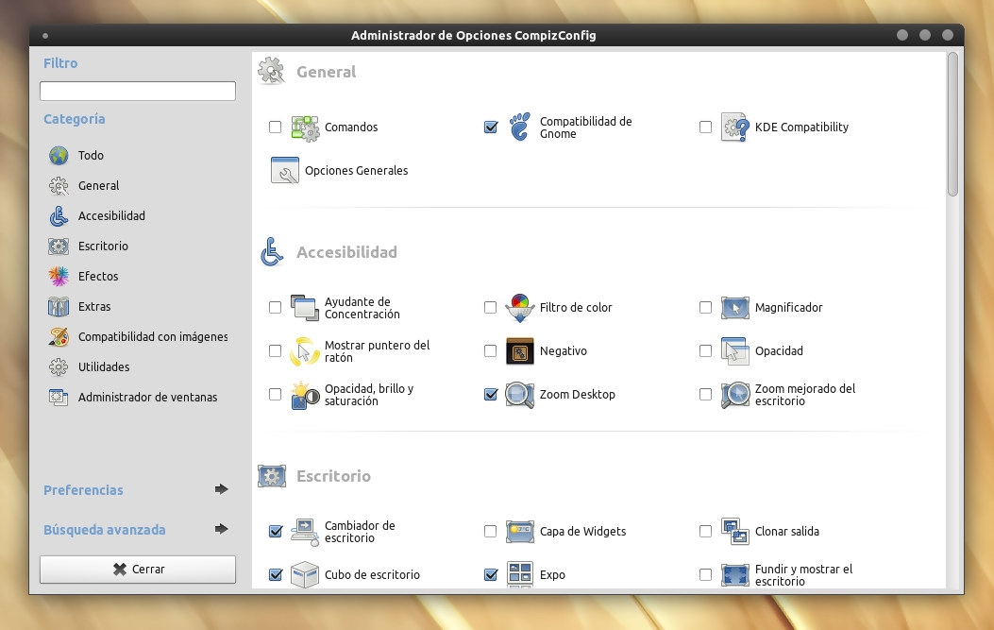
Task: Select the Administrador de ventanas category label
Action: coord(147,397)
